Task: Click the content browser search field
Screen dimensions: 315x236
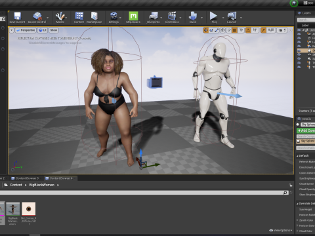Action: tap(141, 193)
